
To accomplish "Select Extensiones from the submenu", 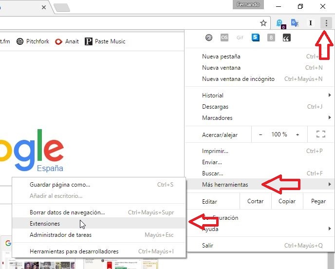I will tap(45, 224).
